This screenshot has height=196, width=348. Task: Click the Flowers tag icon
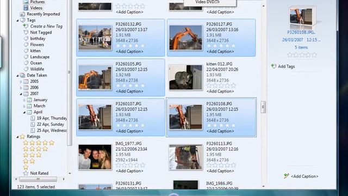click(26, 45)
